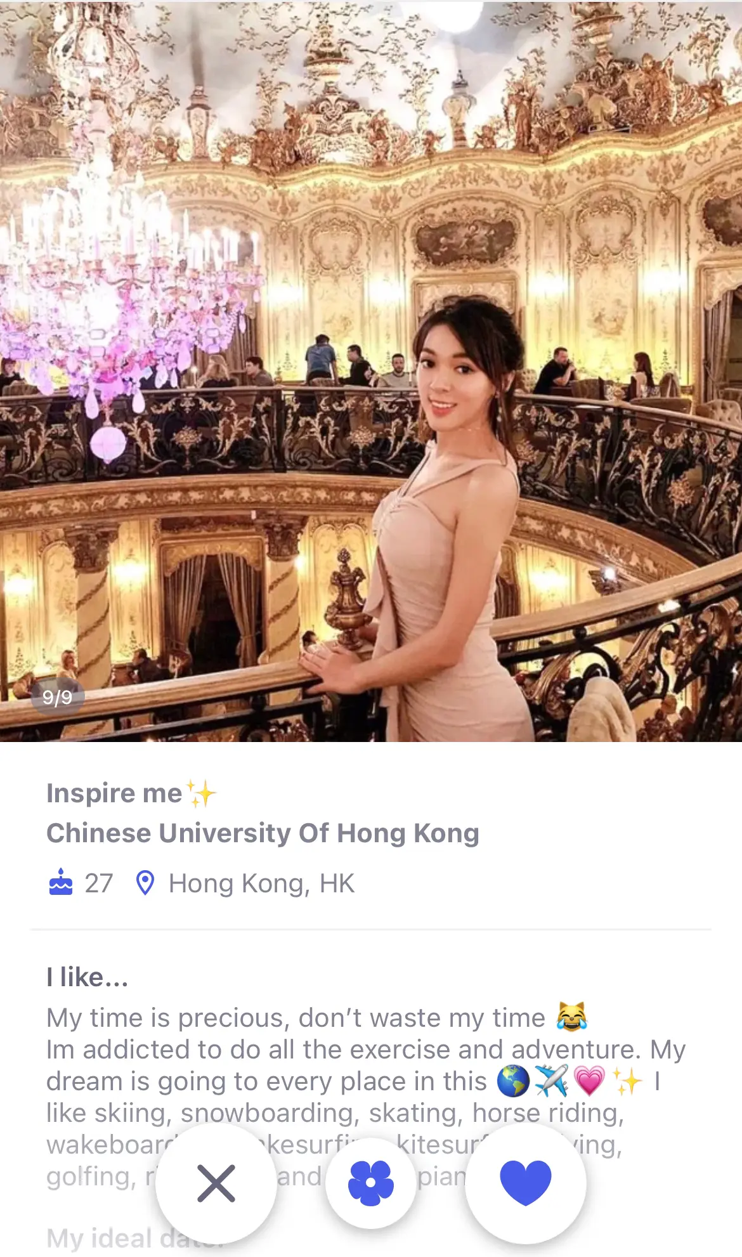Open Chinese University Of Hong Kong text
Screen dimensions: 742x1257
click(x=263, y=833)
